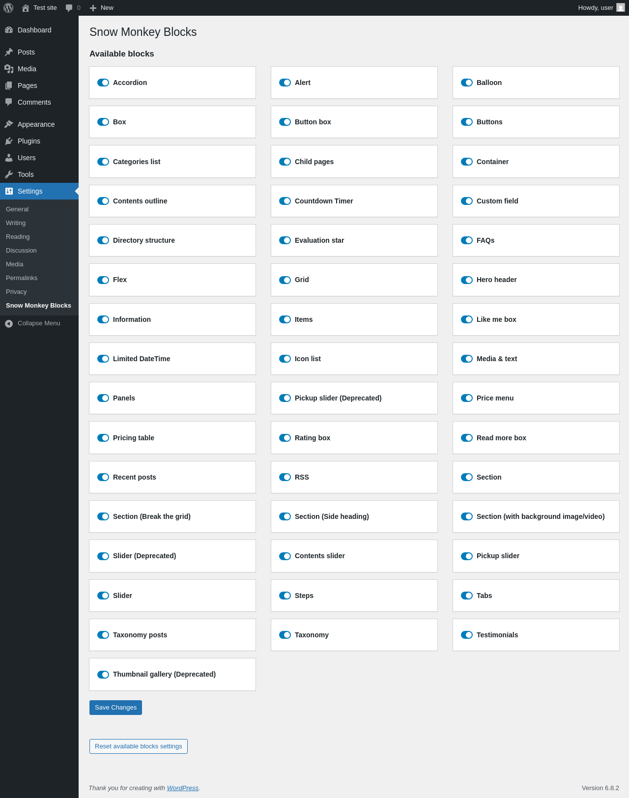Click the Plugins plug icon
The height and width of the screenshot is (798, 629).
click(9, 141)
